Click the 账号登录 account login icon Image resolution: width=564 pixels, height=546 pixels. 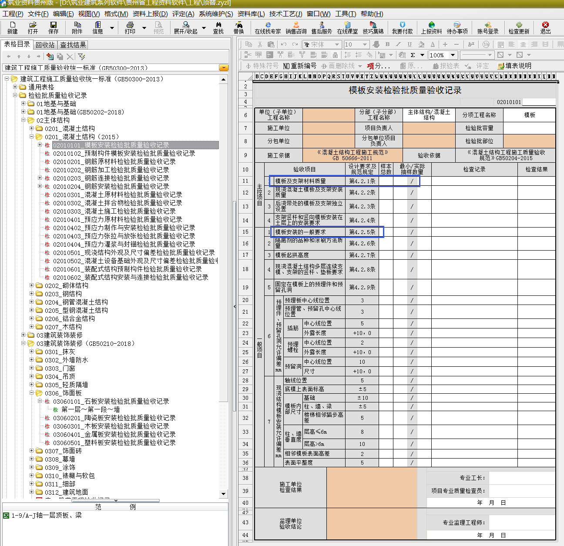click(x=488, y=27)
